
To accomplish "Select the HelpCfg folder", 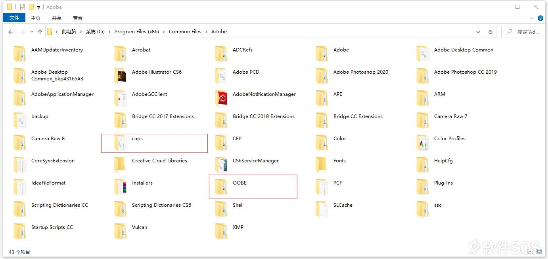I will click(x=443, y=161).
